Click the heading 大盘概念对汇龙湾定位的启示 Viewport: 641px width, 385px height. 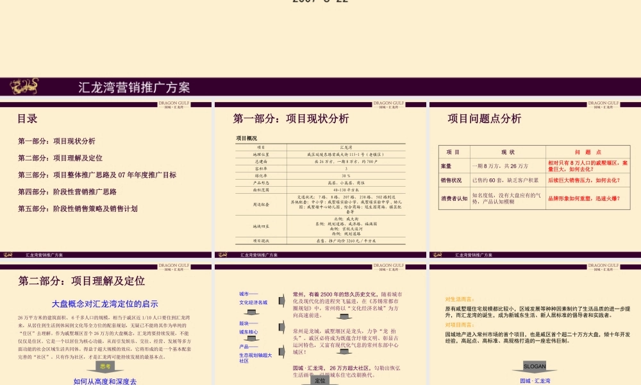106,303
